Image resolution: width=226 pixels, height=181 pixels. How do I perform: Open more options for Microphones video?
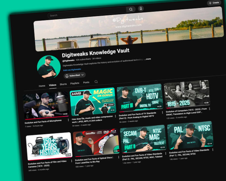coord(68,120)
